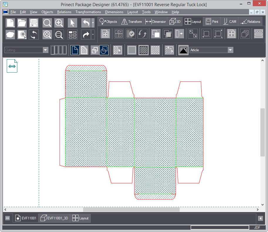Click the rotate arrows icon in Layout toolbar
Image resolution: width=268 pixels, height=232 pixels.
pos(142,34)
